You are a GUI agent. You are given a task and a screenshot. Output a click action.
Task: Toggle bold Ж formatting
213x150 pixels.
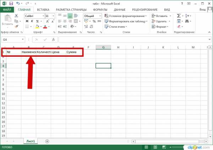click(x=27, y=21)
